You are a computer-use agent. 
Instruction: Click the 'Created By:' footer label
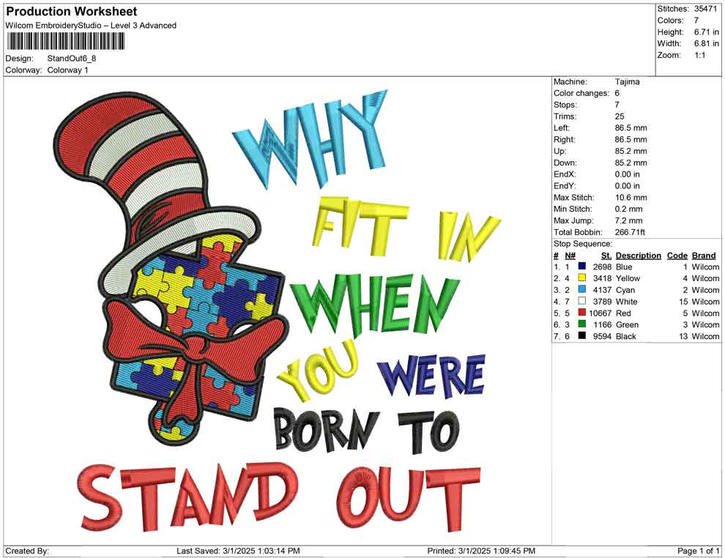pyautogui.click(x=27, y=551)
